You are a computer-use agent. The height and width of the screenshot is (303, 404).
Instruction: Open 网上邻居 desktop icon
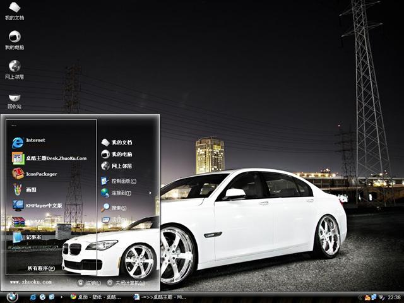tap(15, 69)
